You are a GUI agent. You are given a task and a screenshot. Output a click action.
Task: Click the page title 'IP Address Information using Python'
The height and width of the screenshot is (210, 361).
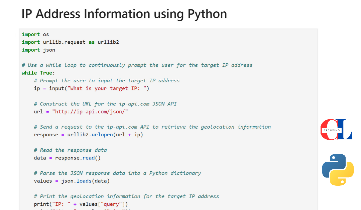[x=124, y=14]
